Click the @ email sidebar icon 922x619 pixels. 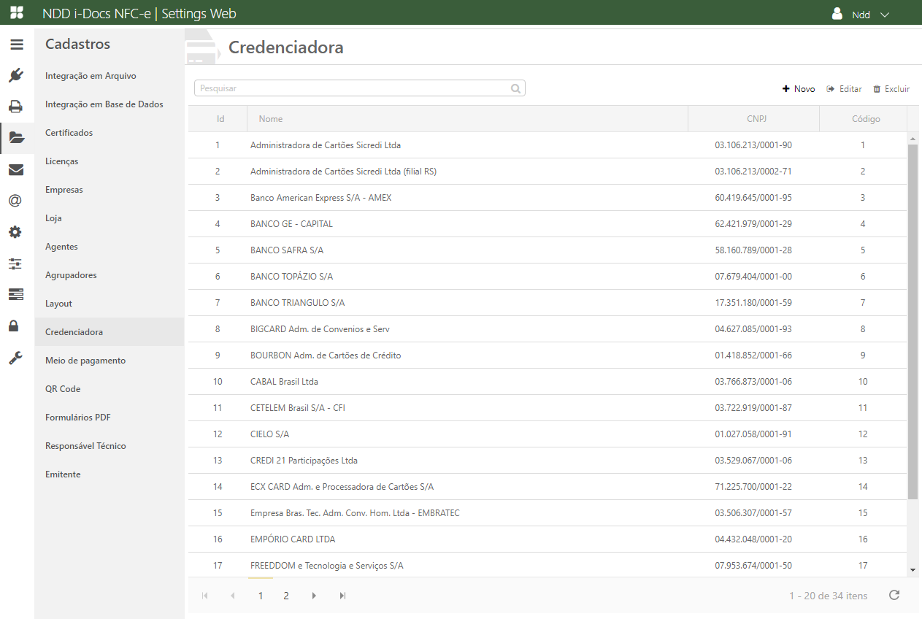[x=16, y=201]
